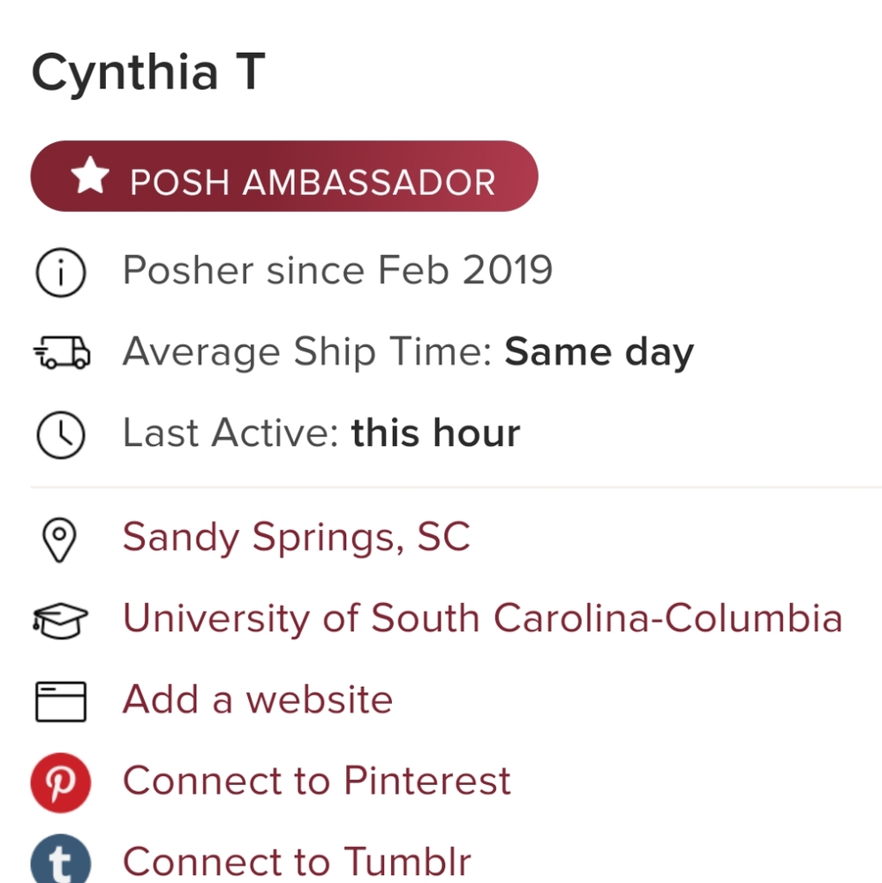882x883 pixels.
Task: Click the bold Same day value
Action: [x=599, y=352]
